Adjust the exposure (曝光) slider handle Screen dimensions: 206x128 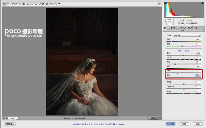coord(183,55)
